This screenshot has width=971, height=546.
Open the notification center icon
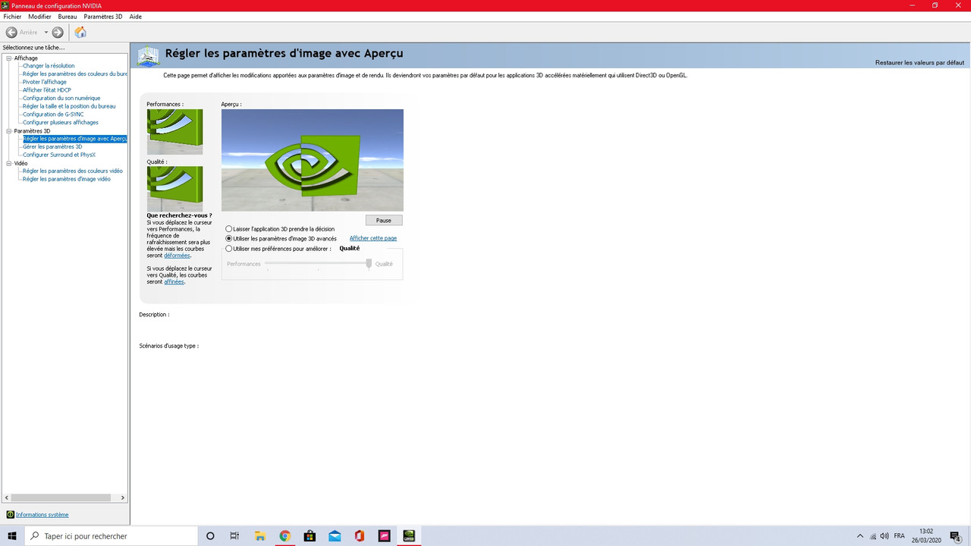pyautogui.click(x=957, y=536)
